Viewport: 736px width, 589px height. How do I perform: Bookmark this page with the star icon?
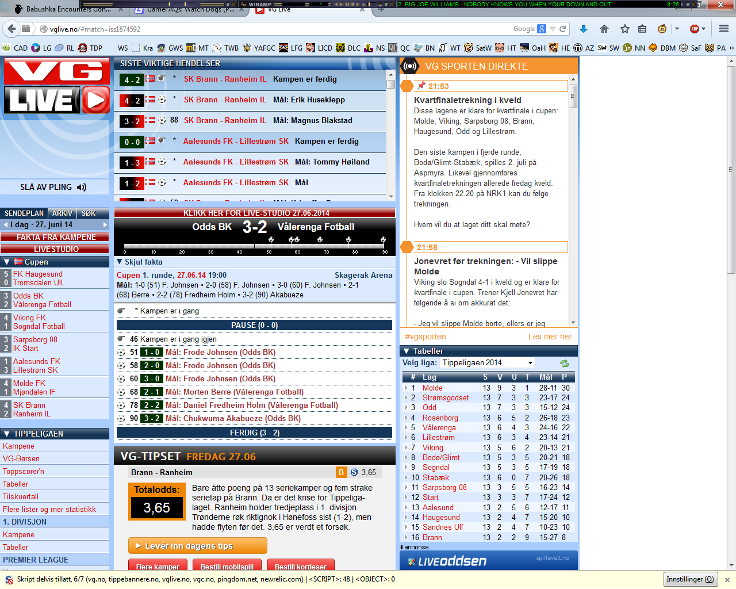pyautogui.click(x=624, y=29)
